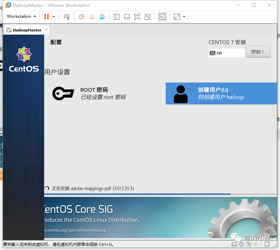The image size is (280, 250).
Task: Send Ctrl+Alt+Del to the virtual machine
Action: [67, 17]
